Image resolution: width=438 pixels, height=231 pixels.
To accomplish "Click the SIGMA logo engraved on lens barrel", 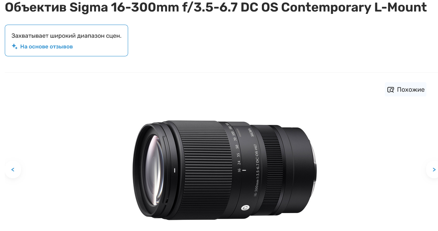I will (251, 132).
